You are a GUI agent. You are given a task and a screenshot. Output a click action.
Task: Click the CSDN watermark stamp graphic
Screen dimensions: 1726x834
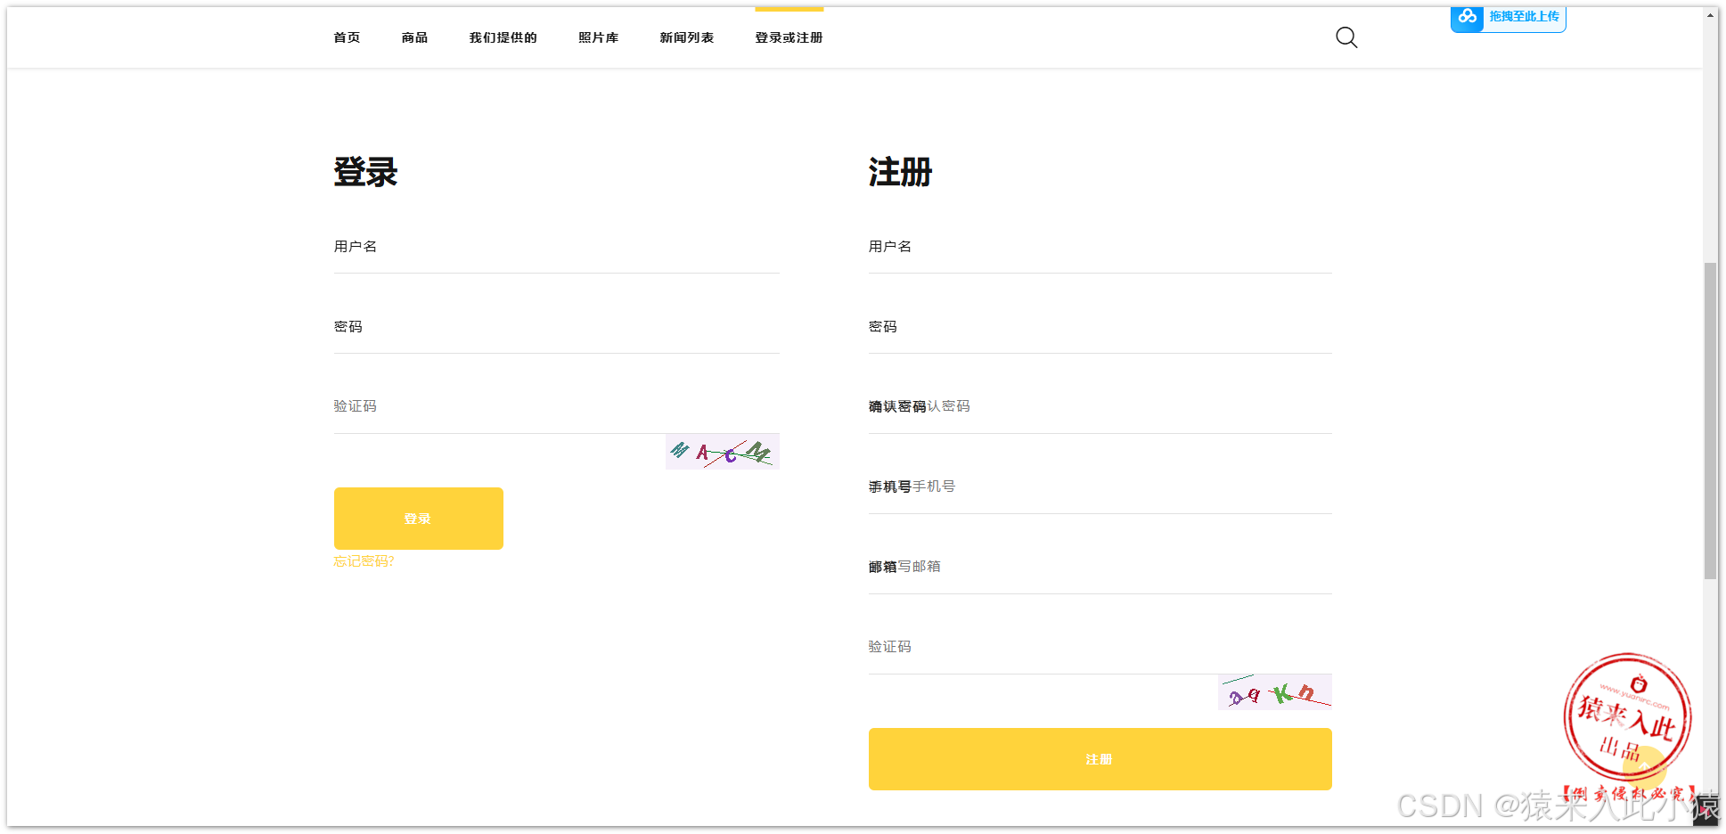point(1625,717)
